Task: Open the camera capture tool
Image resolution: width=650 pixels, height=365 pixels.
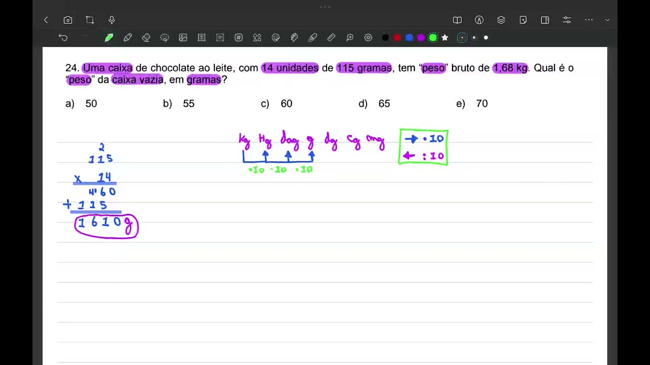Action: [x=68, y=20]
